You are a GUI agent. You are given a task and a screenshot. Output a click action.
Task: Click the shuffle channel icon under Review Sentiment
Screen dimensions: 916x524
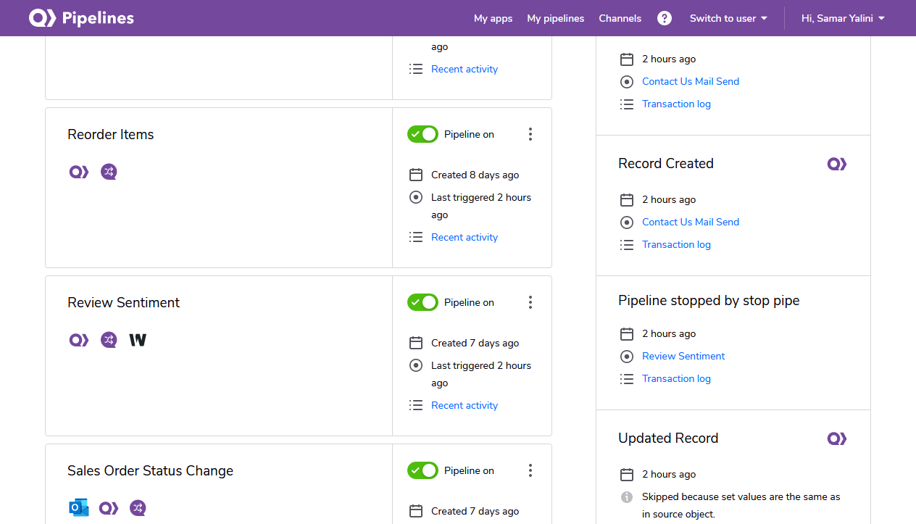point(109,340)
